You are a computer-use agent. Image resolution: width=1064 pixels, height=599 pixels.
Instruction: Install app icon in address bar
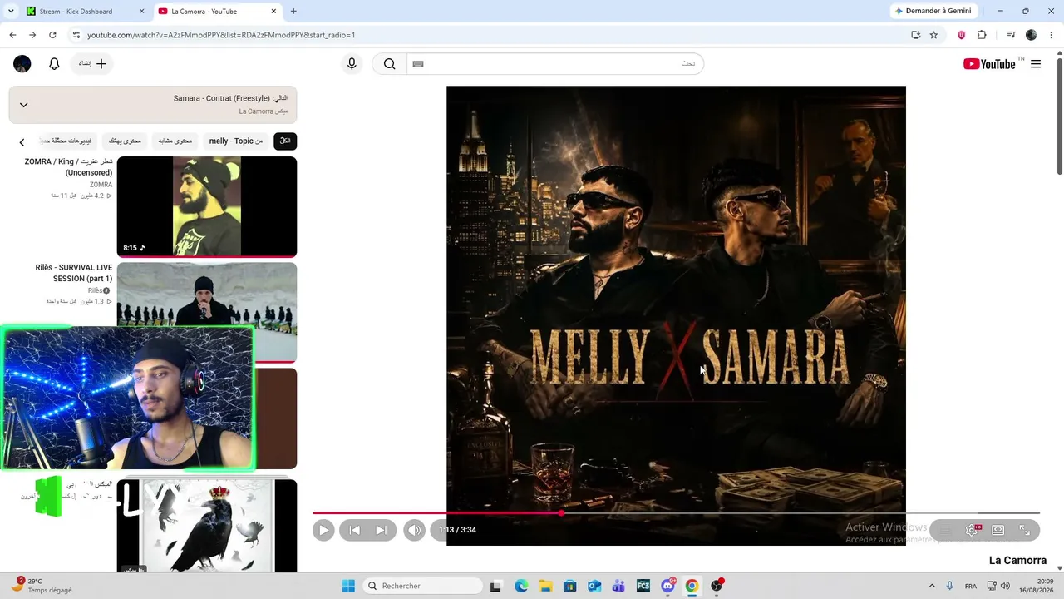point(915,35)
